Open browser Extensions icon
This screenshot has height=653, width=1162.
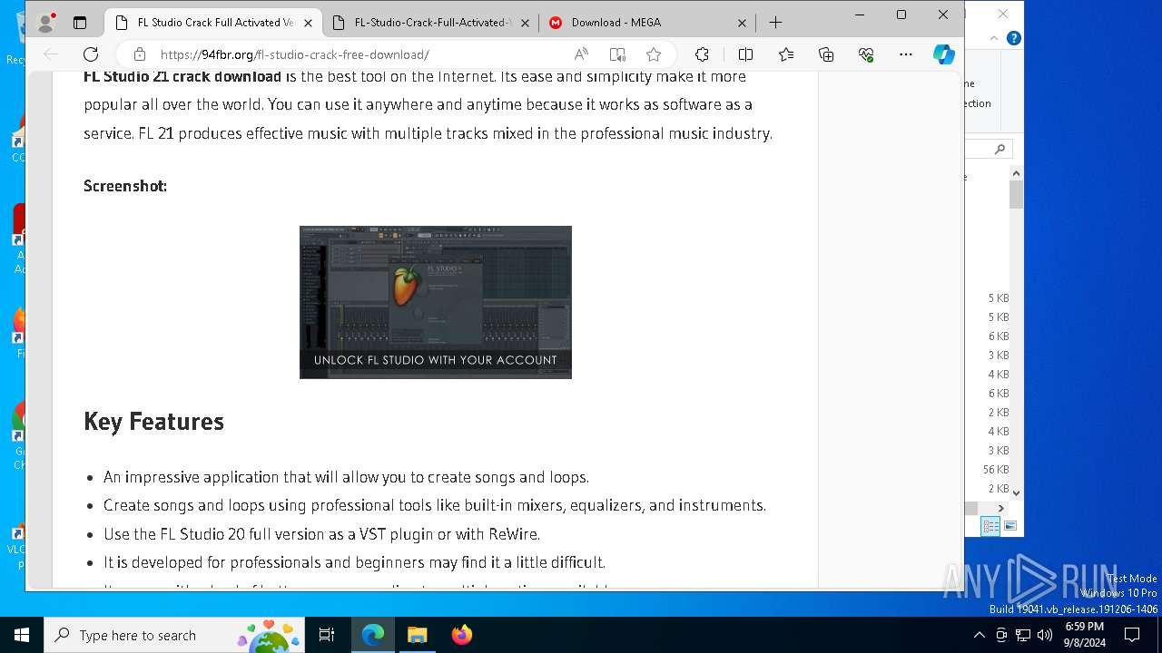click(702, 54)
